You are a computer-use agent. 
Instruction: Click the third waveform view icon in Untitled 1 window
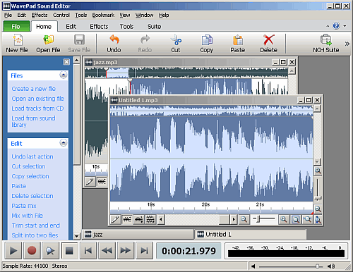[x=150, y=220]
